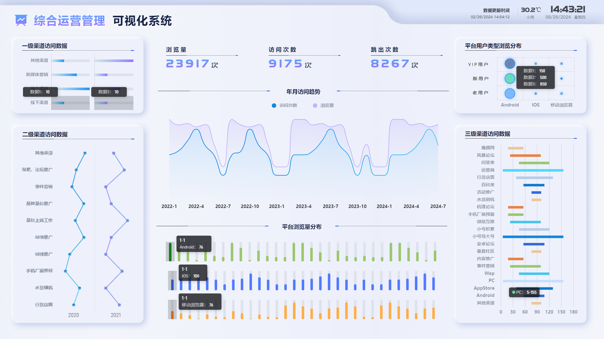Click the 魔趣网 tan bar
This screenshot has height=339, width=604.
point(516,148)
